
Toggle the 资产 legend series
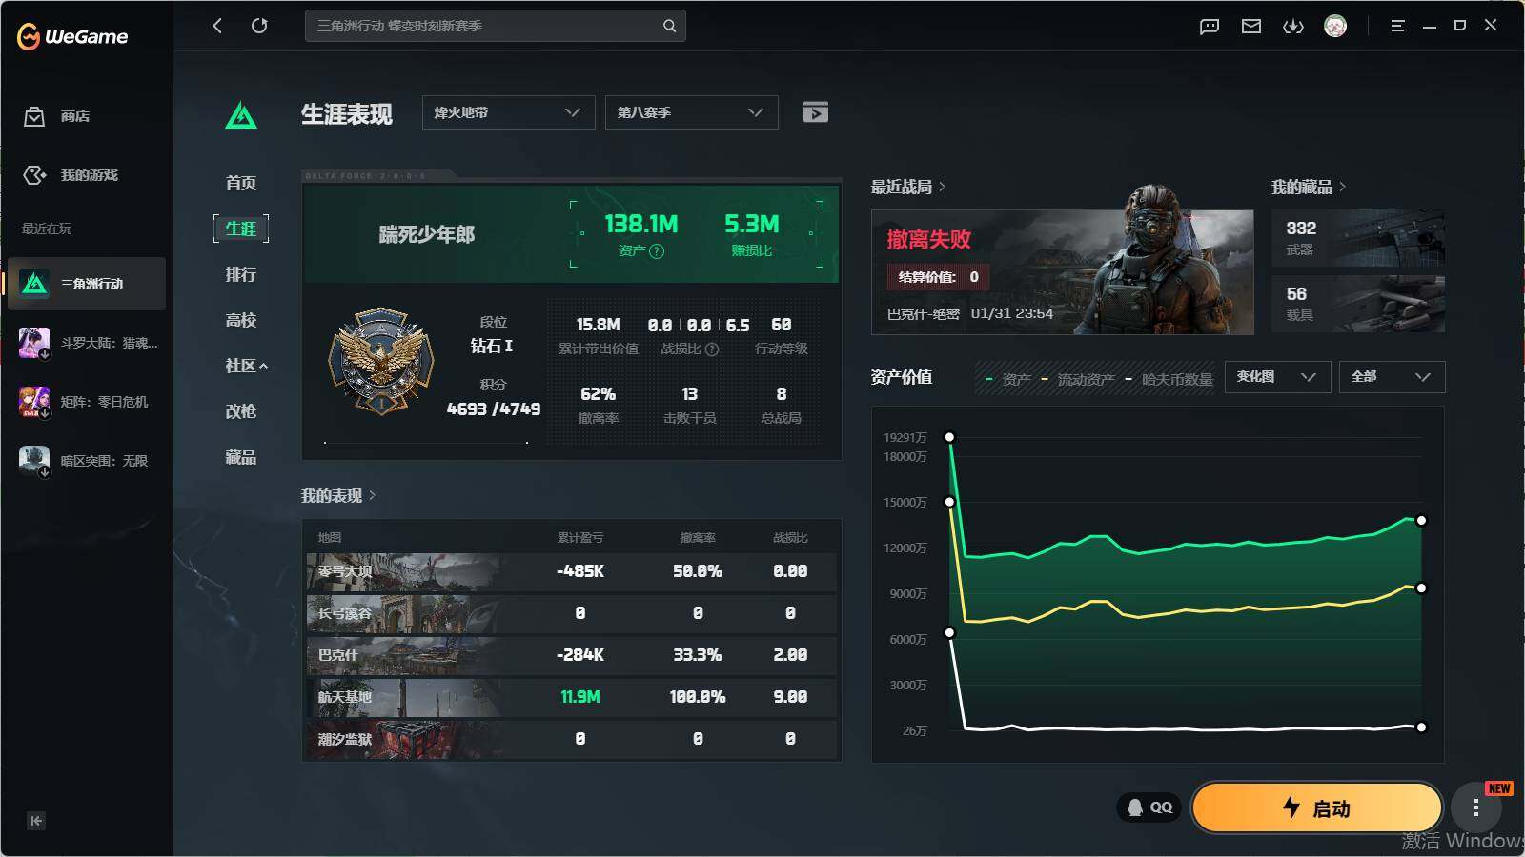click(x=1008, y=379)
